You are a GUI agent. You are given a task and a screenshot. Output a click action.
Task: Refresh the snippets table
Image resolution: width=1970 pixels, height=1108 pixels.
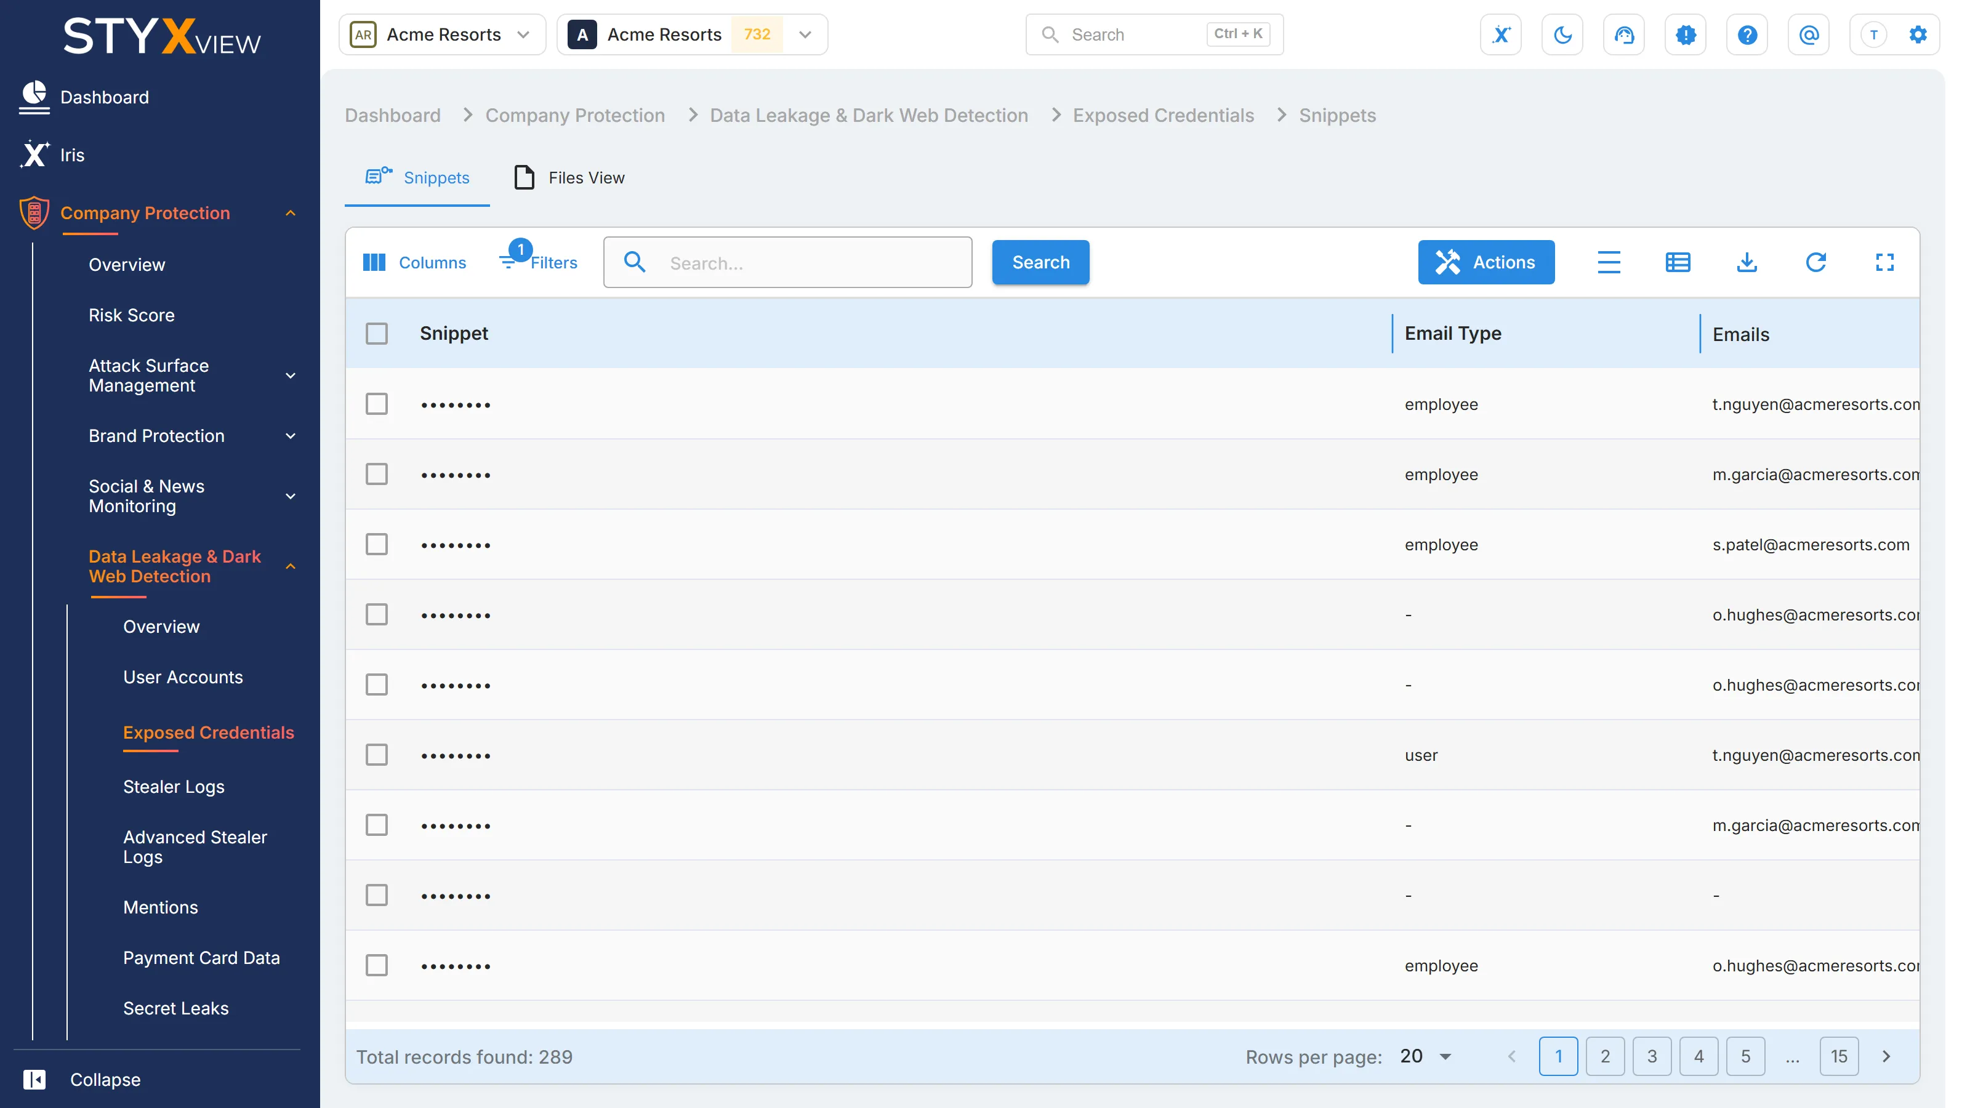1815,262
